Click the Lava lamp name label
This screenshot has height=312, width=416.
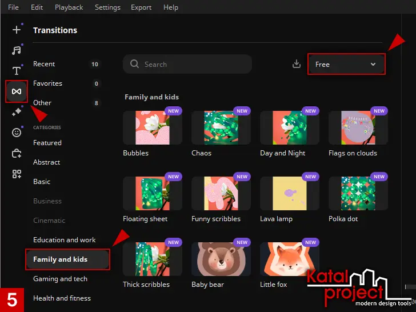[276, 219]
